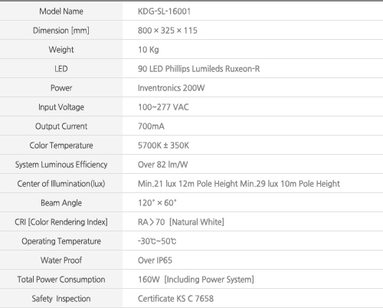This screenshot has width=383, height=308.
Task: Click the Model Name label cell
Action: 61,11
